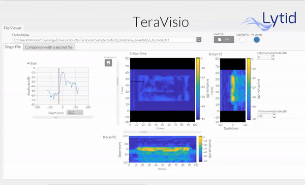This screenshot has width=305, height=185.
Task: Decrement the Minimum Amplitude value
Action: coord(274,117)
